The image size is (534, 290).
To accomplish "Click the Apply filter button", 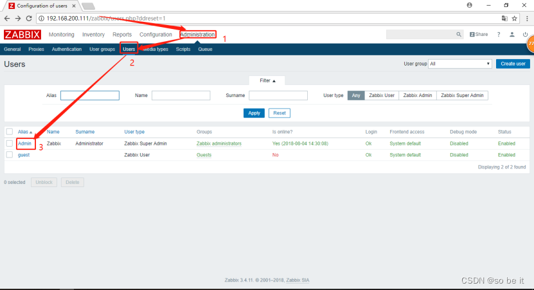I will tap(254, 113).
